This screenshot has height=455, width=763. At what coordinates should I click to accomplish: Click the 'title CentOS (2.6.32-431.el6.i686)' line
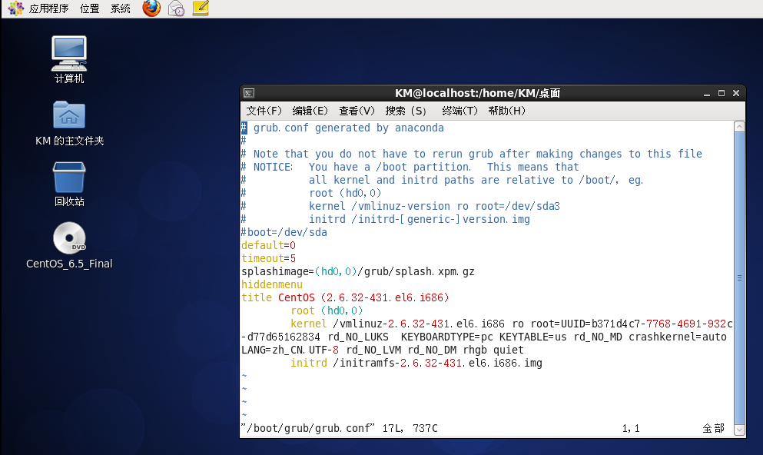click(x=345, y=297)
